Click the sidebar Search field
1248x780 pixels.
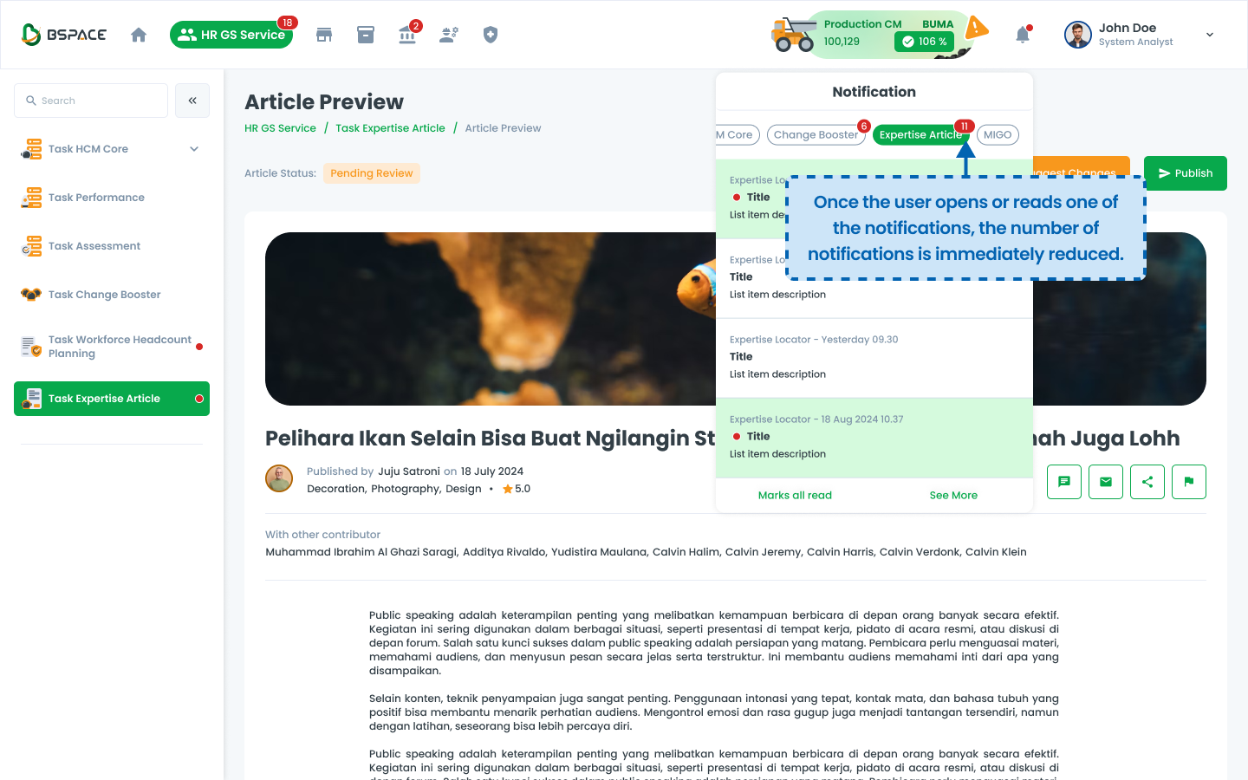pos(91,101)
